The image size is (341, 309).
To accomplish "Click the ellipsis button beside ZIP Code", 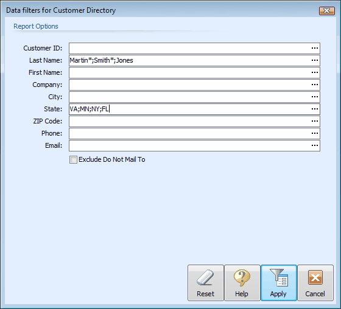I will [x=315, y=121].
